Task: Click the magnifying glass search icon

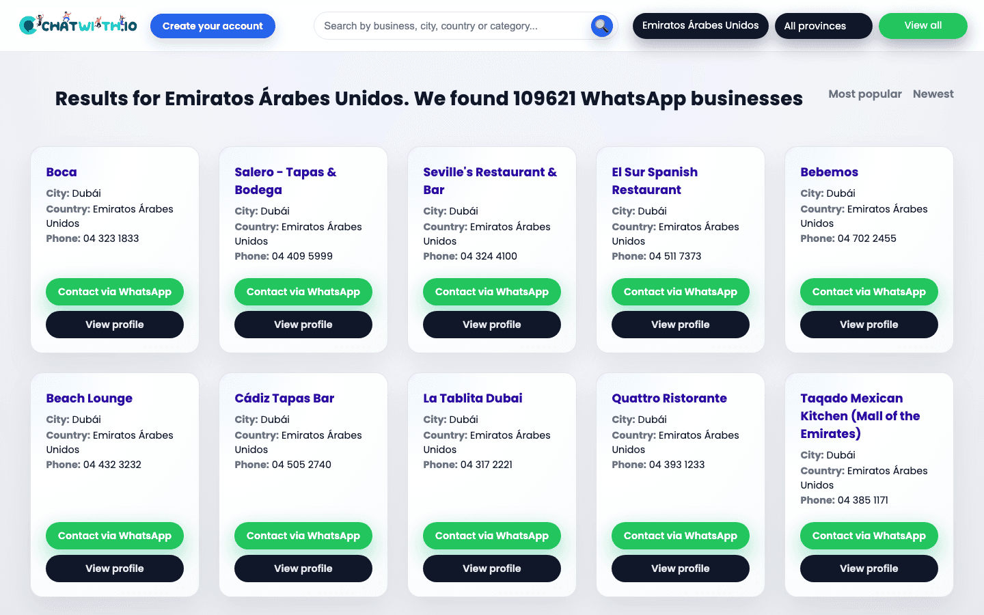Action: 601,26
